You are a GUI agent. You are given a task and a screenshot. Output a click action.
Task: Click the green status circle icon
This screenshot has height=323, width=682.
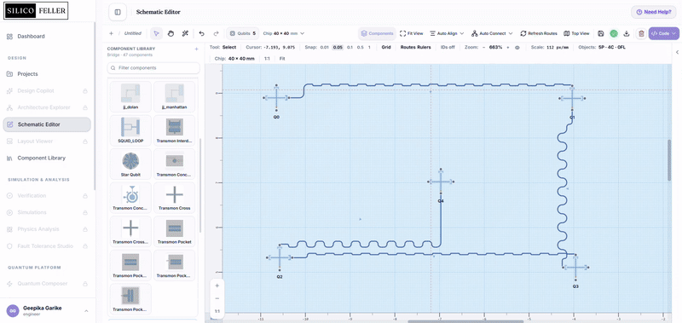pyautogui.click(x=614, y=33)
